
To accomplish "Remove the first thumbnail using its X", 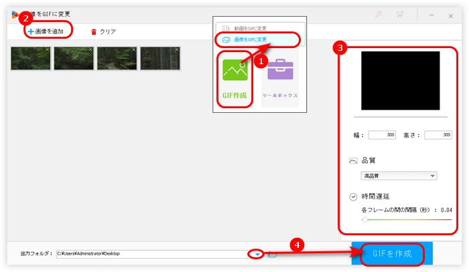I will click(x=48, y=49).
